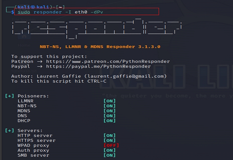Click the File System desktop icon label
This screenshot has width=233, height=160.
(x=24, y=20)
